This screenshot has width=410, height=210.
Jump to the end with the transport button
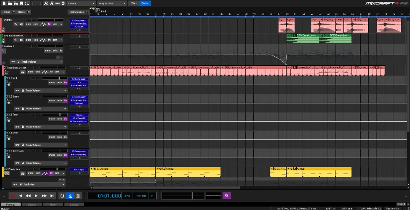click(52, 196)
